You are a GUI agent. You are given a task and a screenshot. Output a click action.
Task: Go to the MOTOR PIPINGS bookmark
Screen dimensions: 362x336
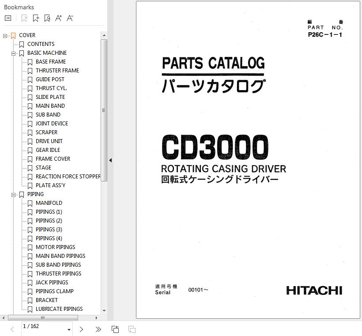click(x=56, y=247)
